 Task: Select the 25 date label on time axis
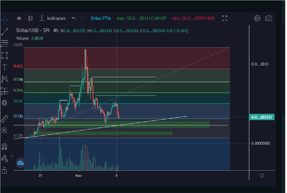tap(40, 176)
